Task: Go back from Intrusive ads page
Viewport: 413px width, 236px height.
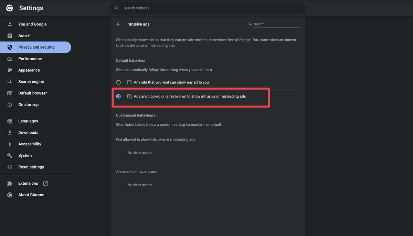Action: (118, 24)
